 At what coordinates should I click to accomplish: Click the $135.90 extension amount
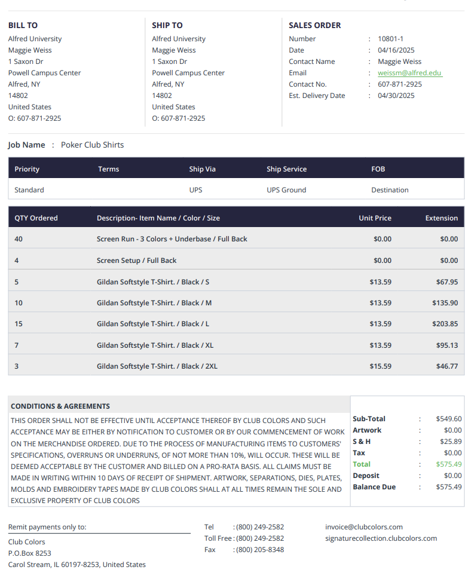tap(445, 303)
